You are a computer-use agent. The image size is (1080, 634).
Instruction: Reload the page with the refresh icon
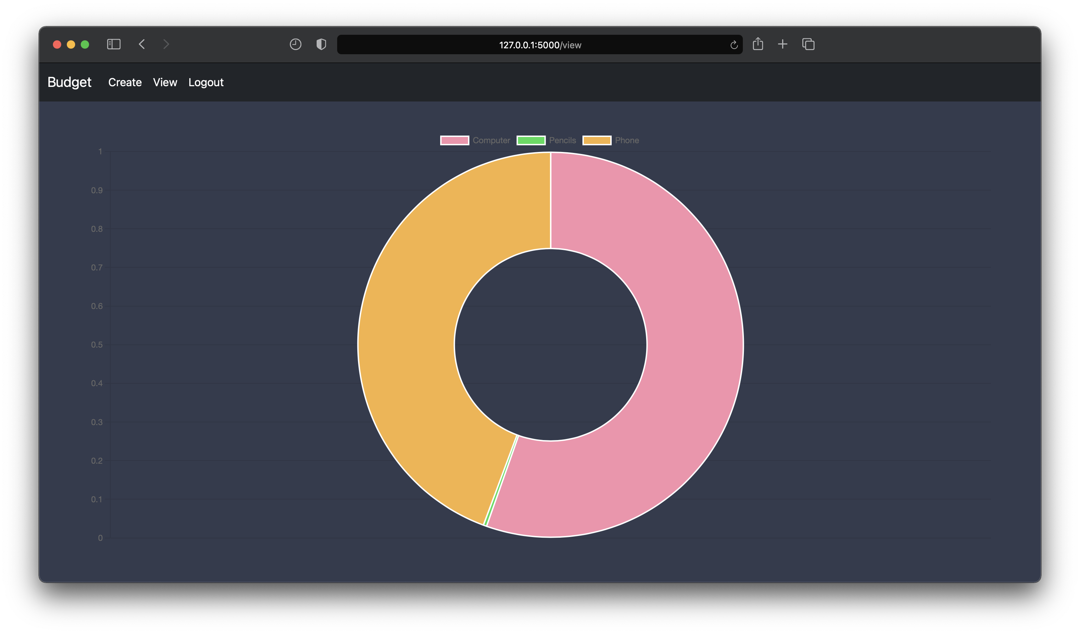tap(734, 45)
